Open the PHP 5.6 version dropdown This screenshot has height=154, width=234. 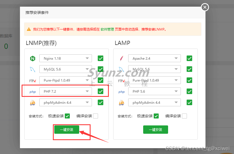pos(155,91)
